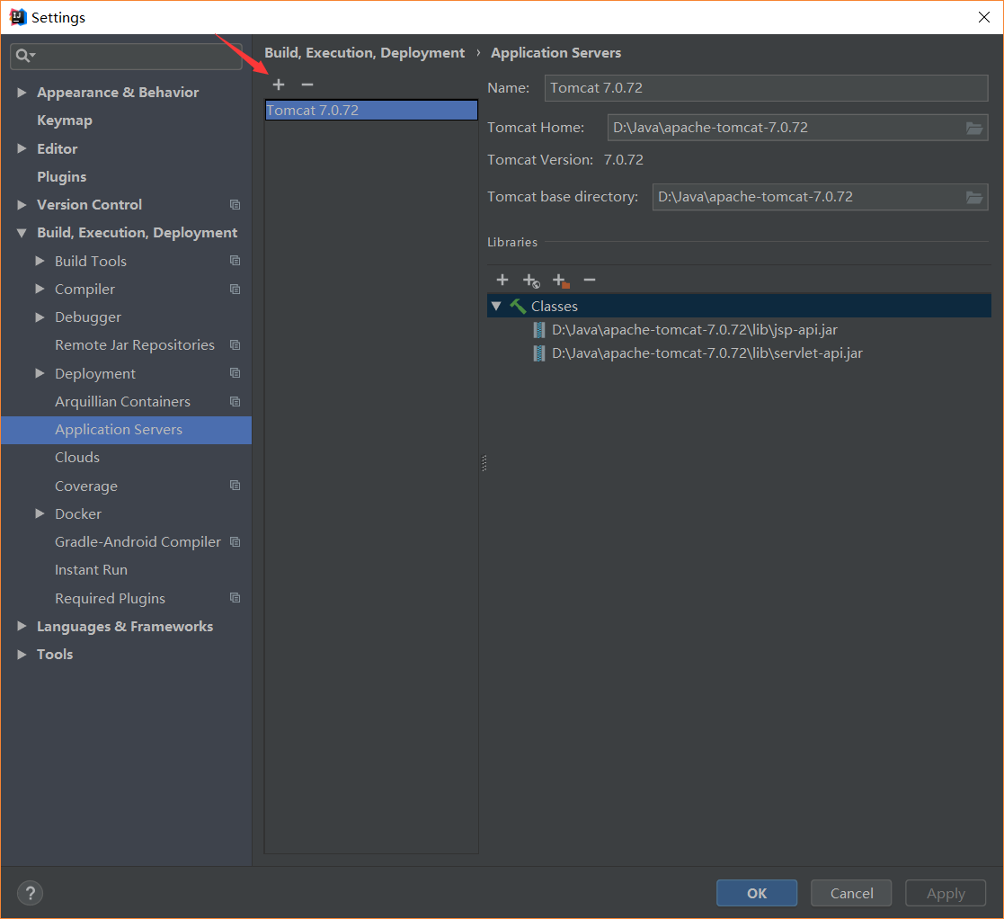The width and height of the screenshot is (1004, 919).
Task: Expand the Build Tools arrow
Action: click(x=40, y=261)
